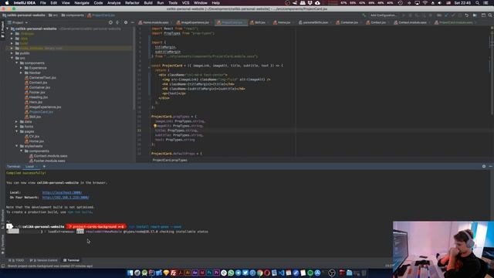Image resolution: width=494 pixels, height=278 pixels.
Task: Open OBS from the Dock
Action: pos(332,273)
